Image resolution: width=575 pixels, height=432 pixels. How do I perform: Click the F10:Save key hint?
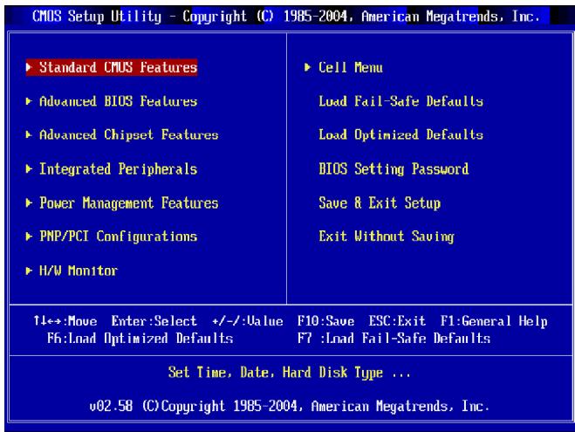coord(325,321)
